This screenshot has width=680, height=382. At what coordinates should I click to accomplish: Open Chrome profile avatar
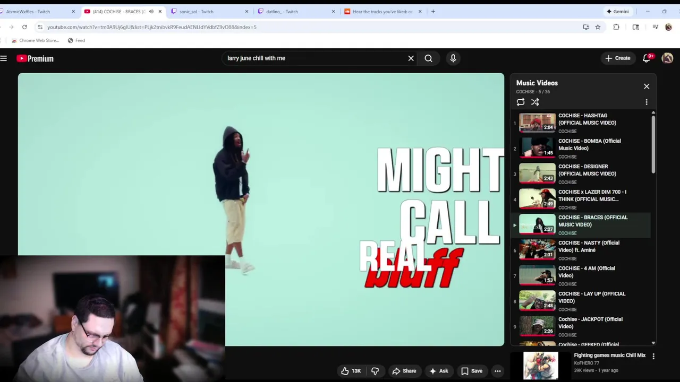(668, 27)
